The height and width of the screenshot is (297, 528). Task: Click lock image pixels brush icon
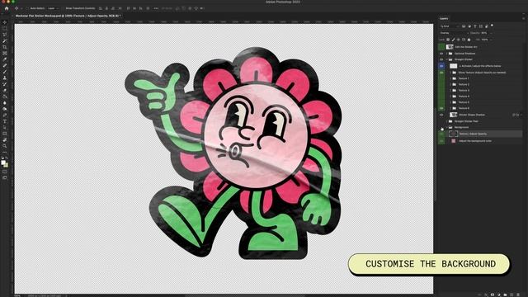pos(453,40)
